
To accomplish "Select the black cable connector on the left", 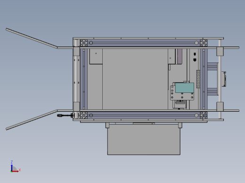I will [x=65, y=115].
